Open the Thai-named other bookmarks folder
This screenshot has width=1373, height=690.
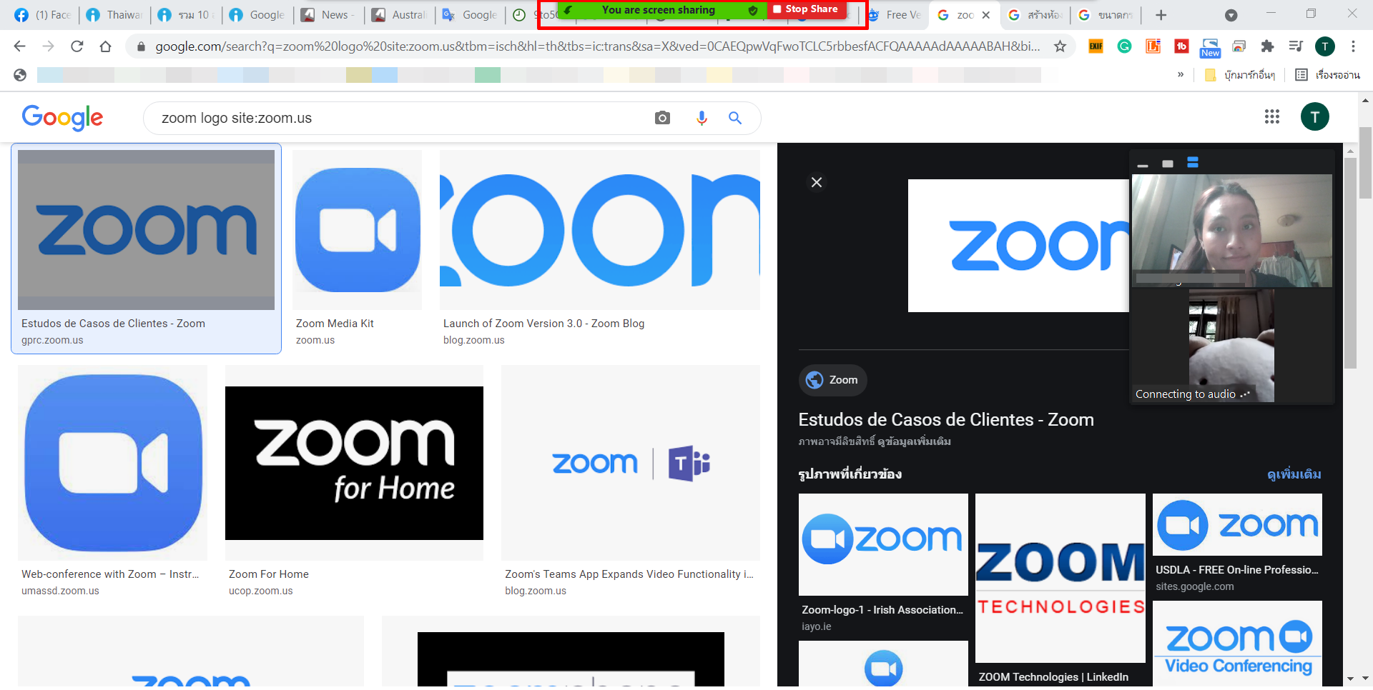[1240, 75]
